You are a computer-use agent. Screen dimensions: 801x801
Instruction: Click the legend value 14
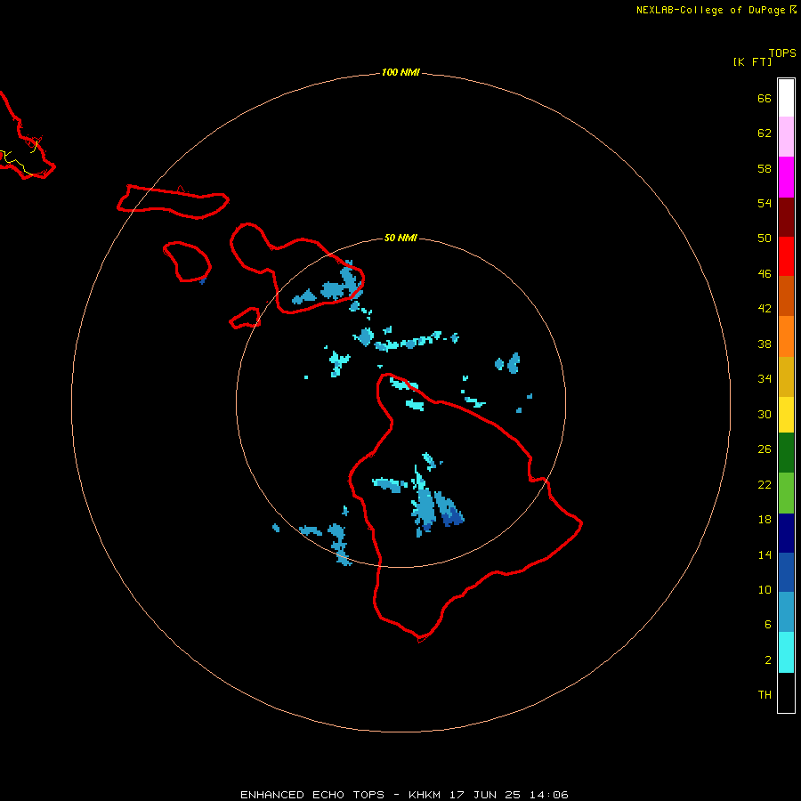click(x=765, y=554)
